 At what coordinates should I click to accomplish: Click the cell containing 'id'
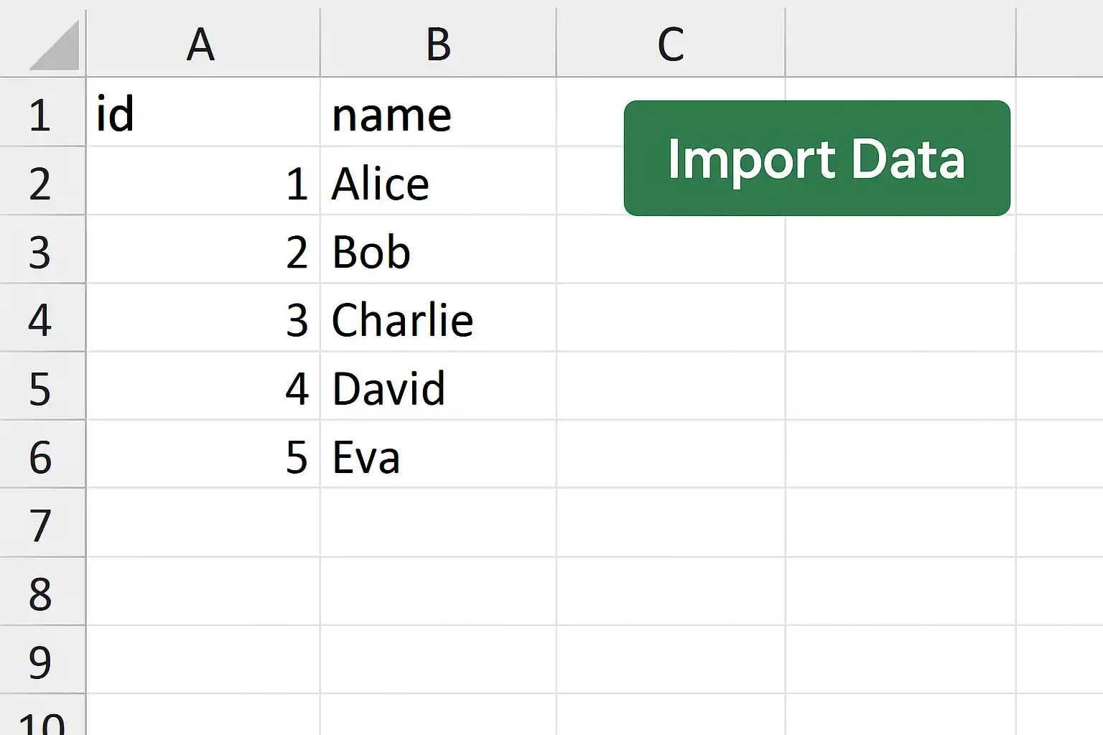pyautogui.click(x=203, y=112)
